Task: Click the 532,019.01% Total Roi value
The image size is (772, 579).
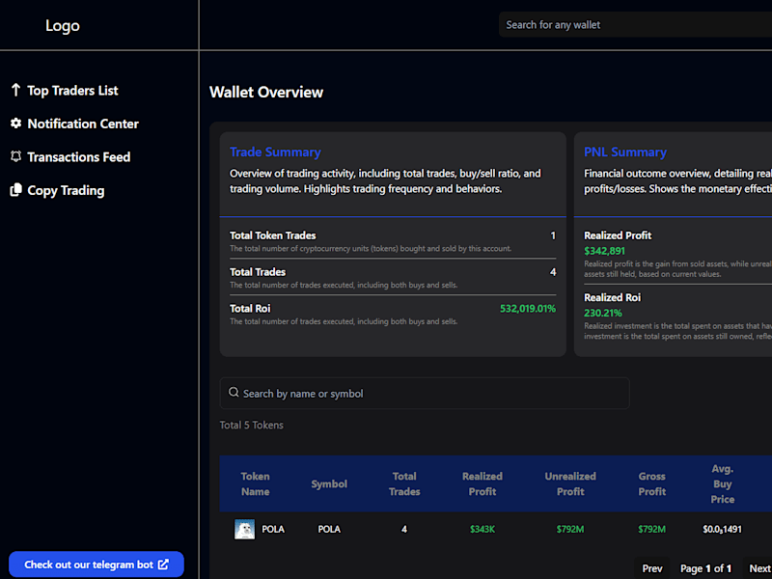Action: [x=528, y=309]
